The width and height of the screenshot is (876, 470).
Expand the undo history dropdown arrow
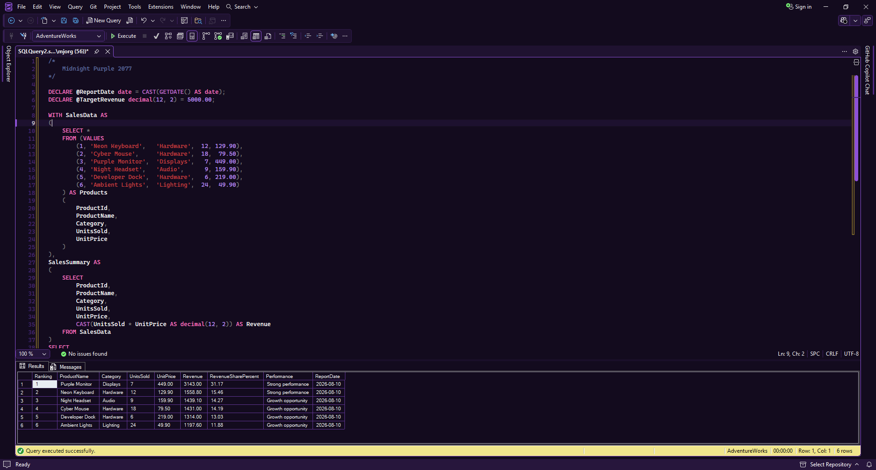click(153, 20)
